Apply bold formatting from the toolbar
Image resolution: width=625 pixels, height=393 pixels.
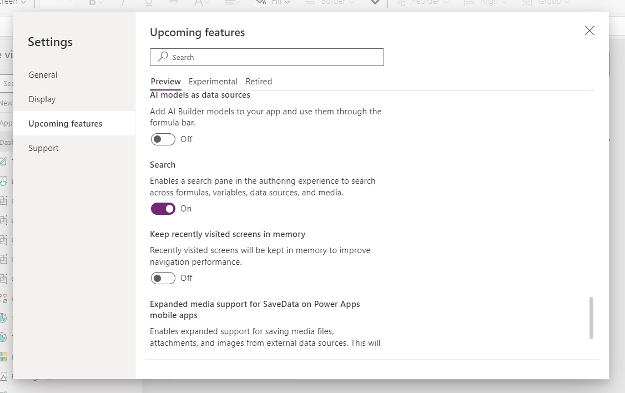point(92,3)
